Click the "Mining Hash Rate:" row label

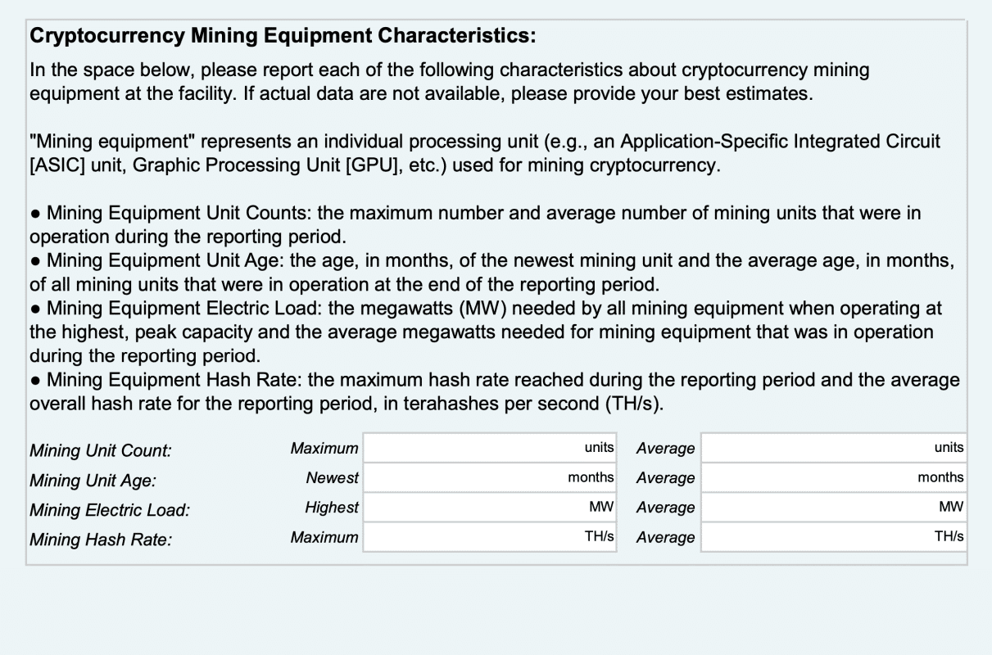pyautogui.click(x=101, y=540)
